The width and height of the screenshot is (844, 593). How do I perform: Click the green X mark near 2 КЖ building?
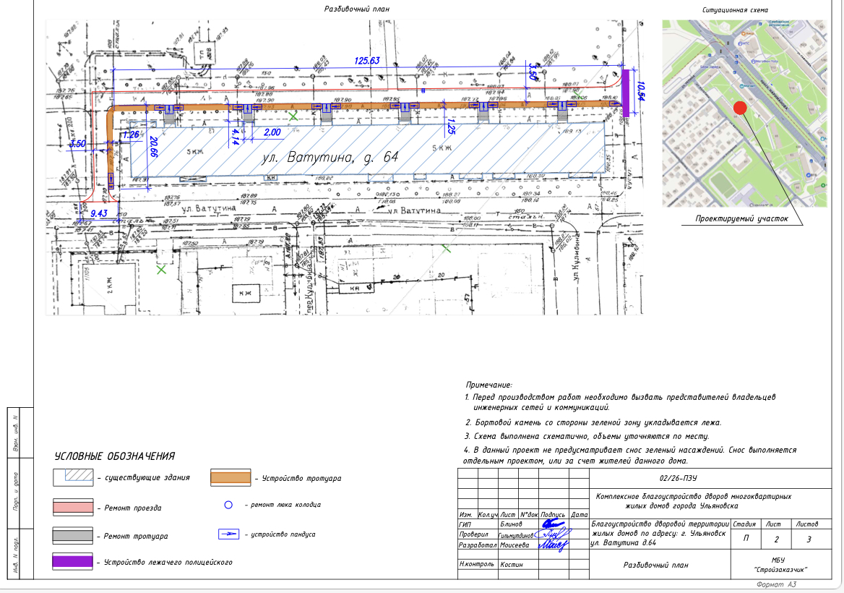(x=161, y=270)
